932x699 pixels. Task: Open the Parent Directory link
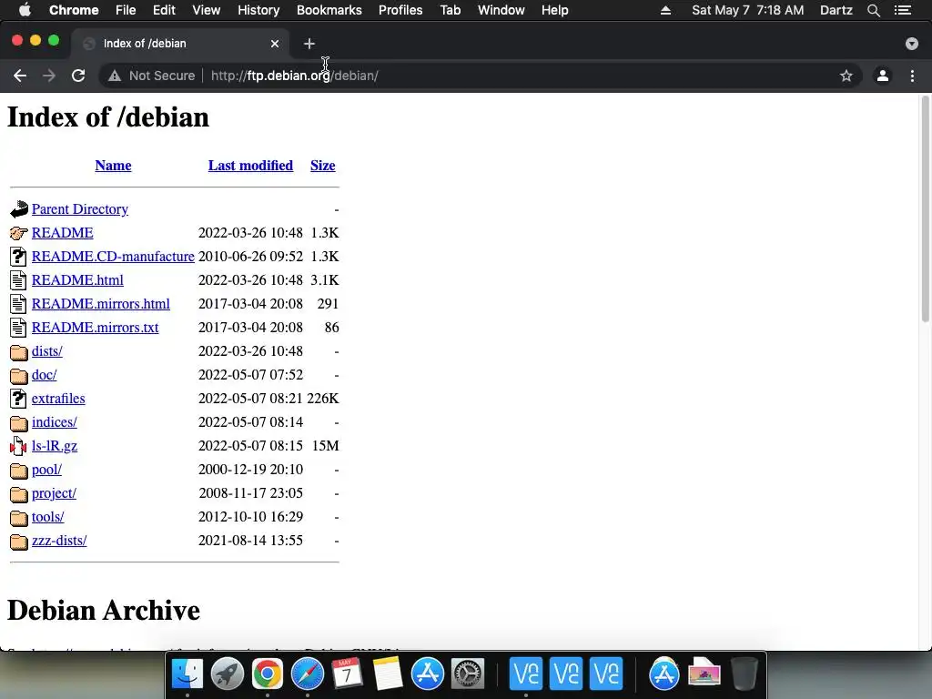[x=80, y=209]
